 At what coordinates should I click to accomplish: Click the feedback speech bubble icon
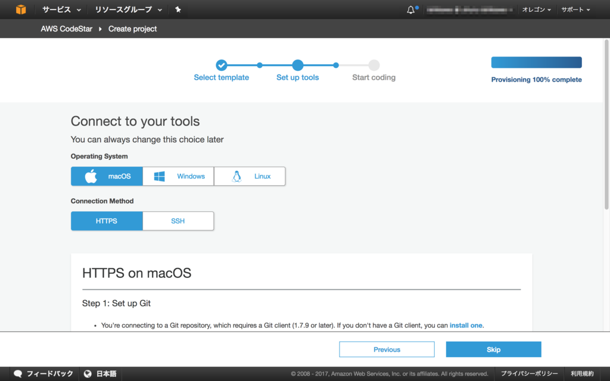(18, 374)
